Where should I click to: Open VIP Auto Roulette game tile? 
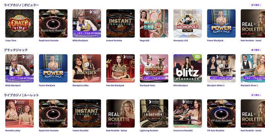pos(221,114)
